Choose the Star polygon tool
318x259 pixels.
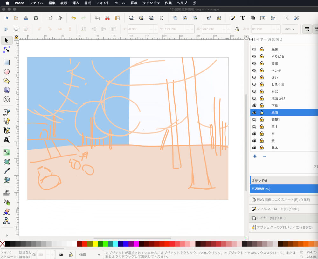coord(7,81)
